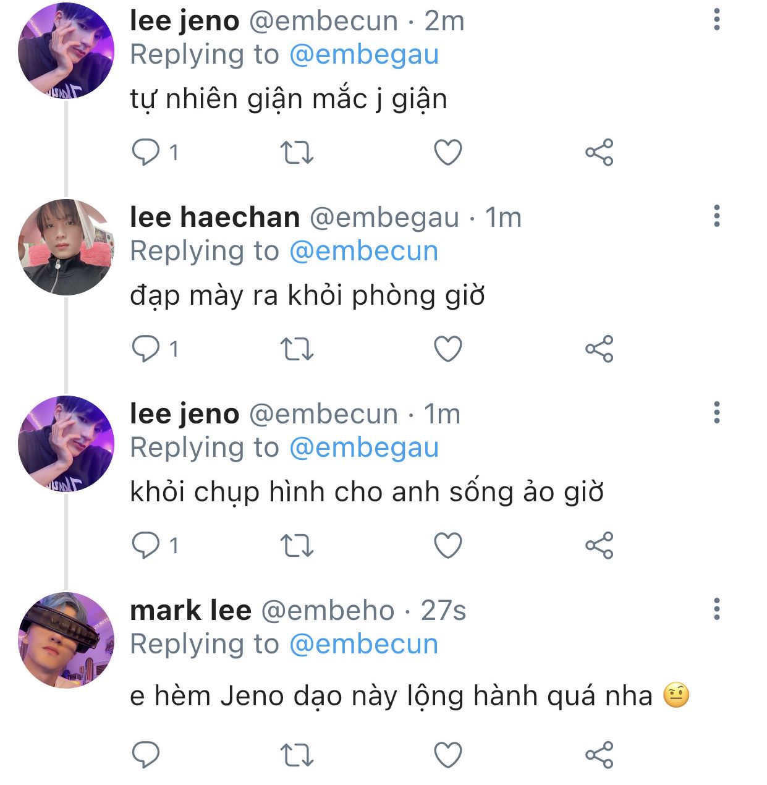Image resolution: width=767 pixels, height=785 pixels.
Task: Open more options on Jeno's first tweet
Action: pos(717,20)
